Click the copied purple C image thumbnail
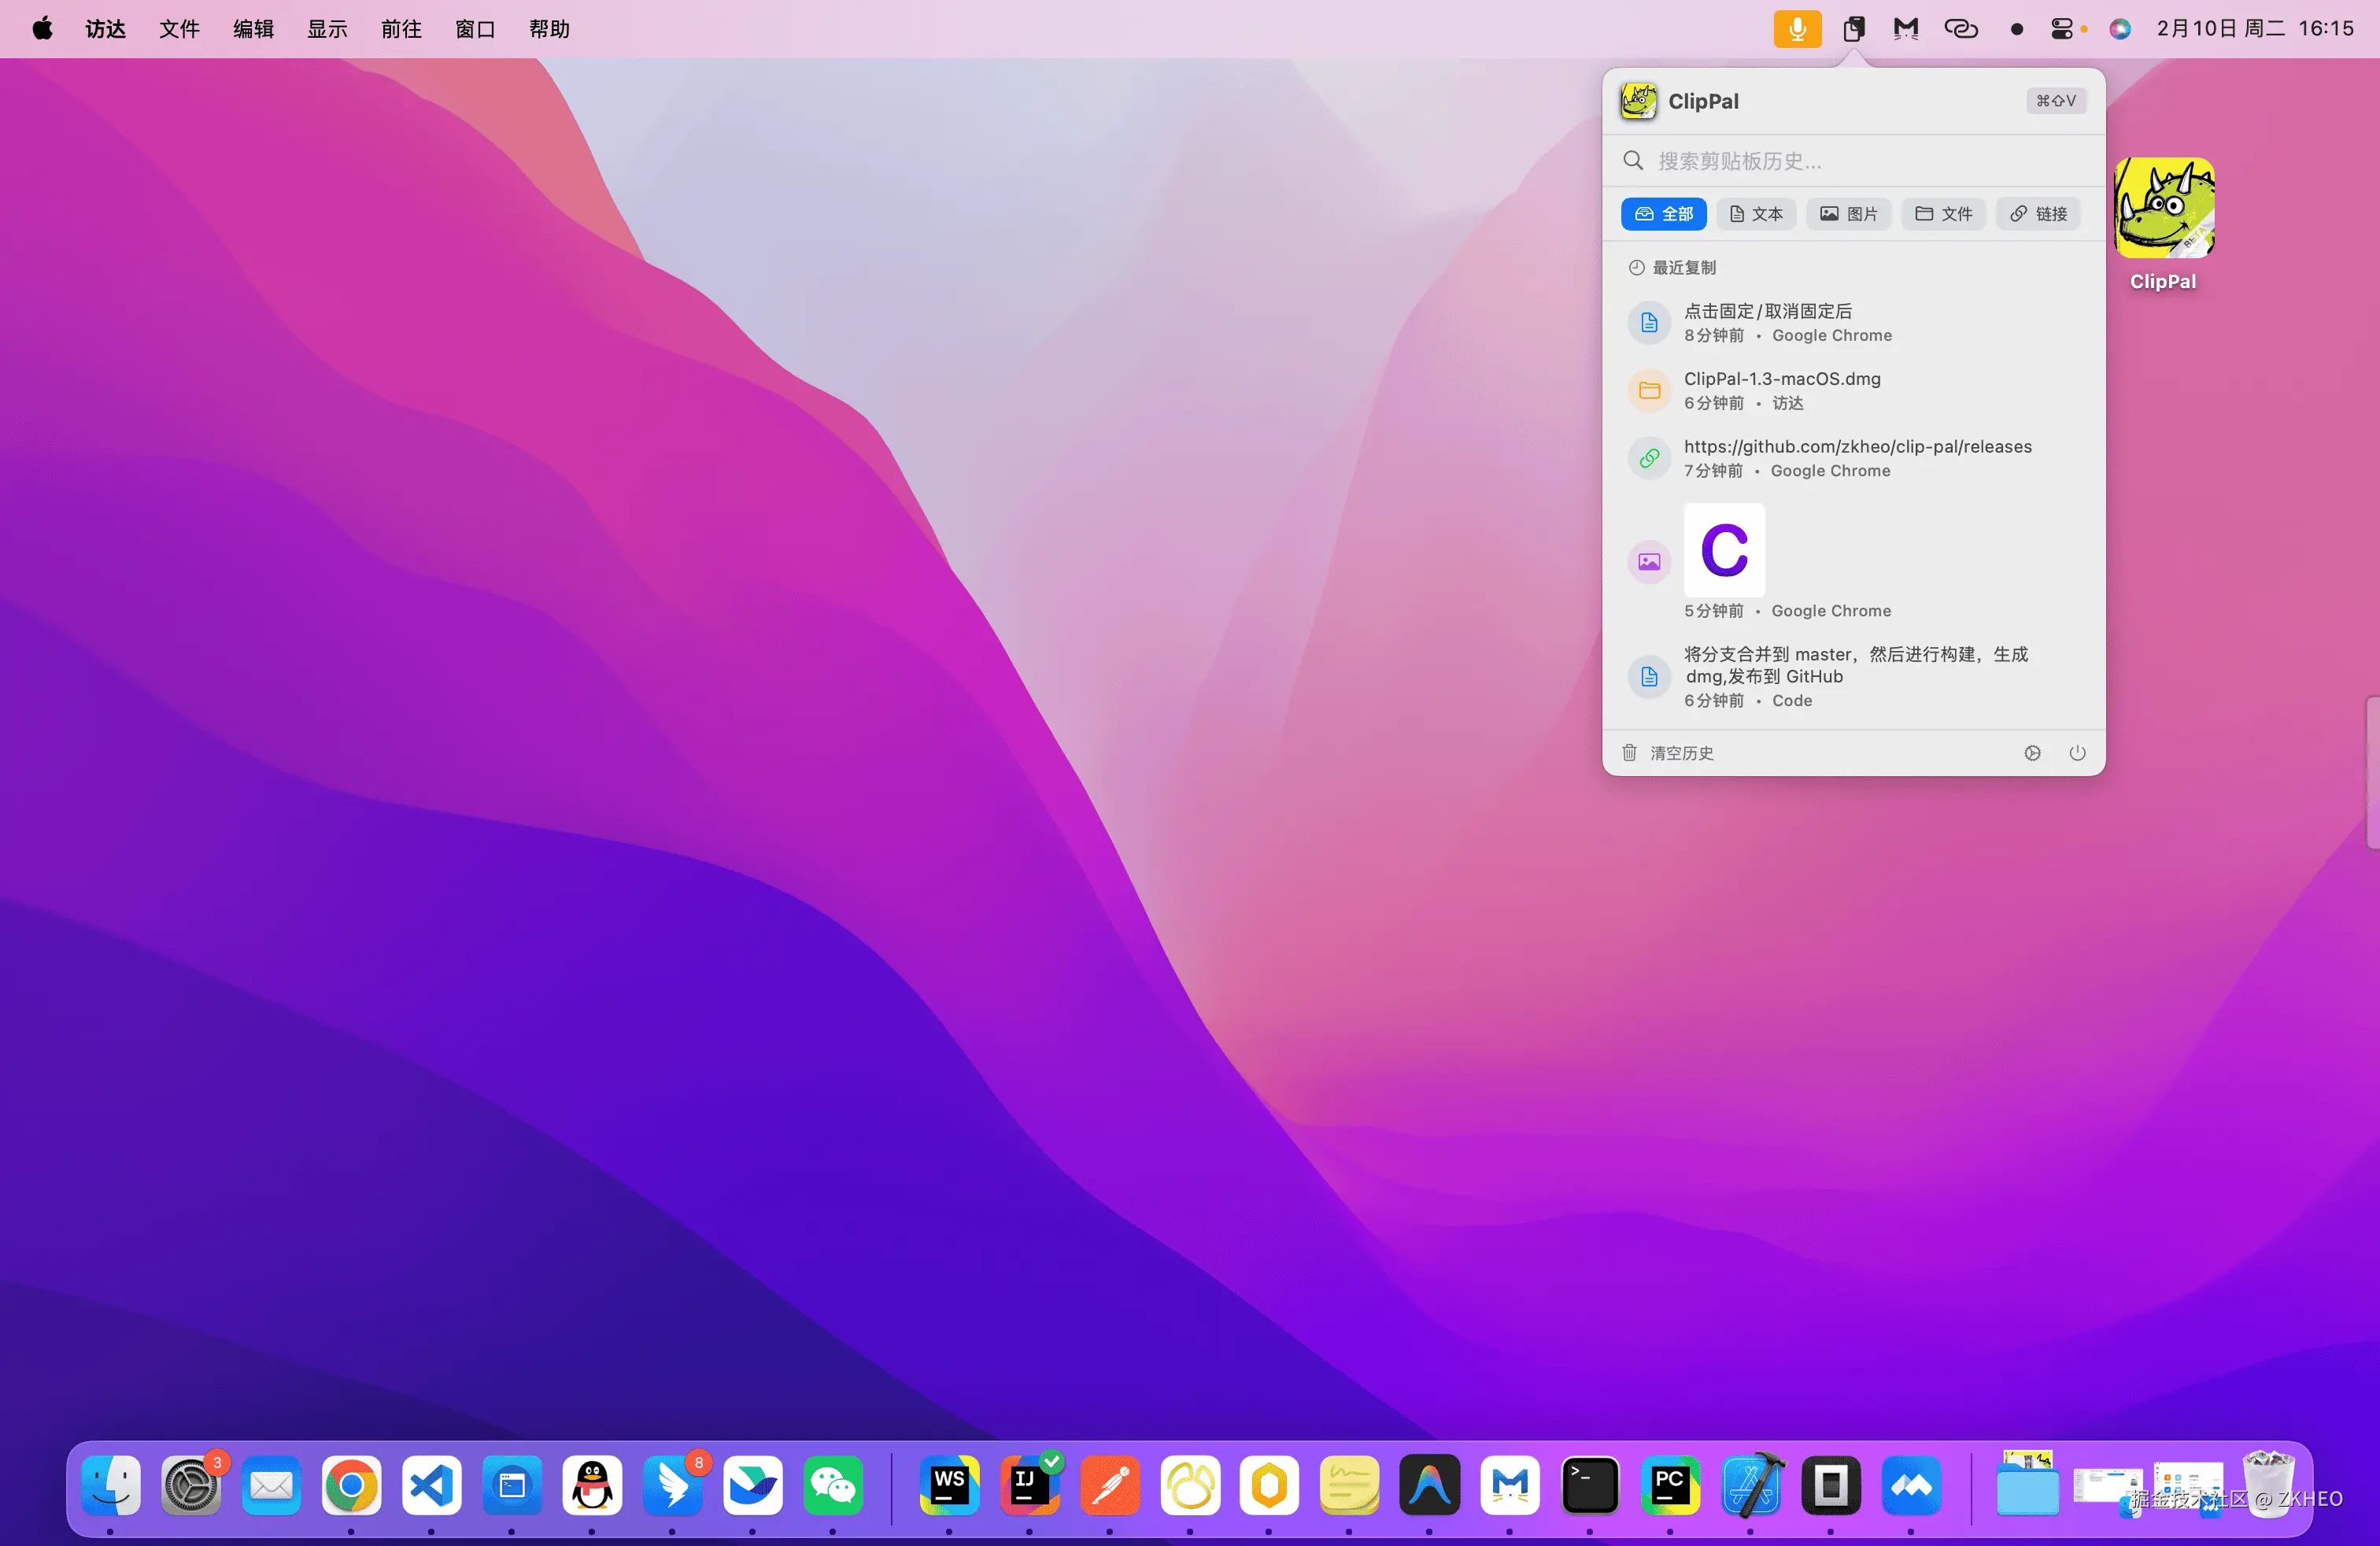2380x1546 pixels. 1724,550
